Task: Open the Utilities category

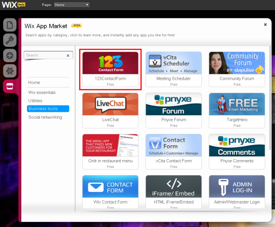Action: [x=35, y=101]
